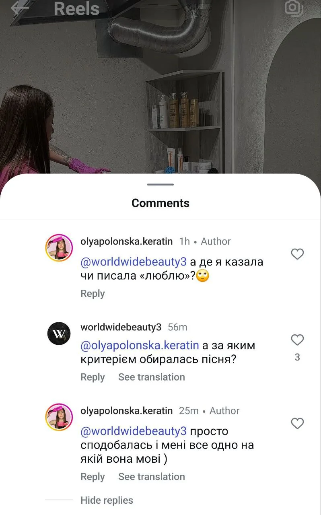Viewport: 321px width, 515px height.
Task: Tap the back arrow beside Reels
Action: pos(20,8)
